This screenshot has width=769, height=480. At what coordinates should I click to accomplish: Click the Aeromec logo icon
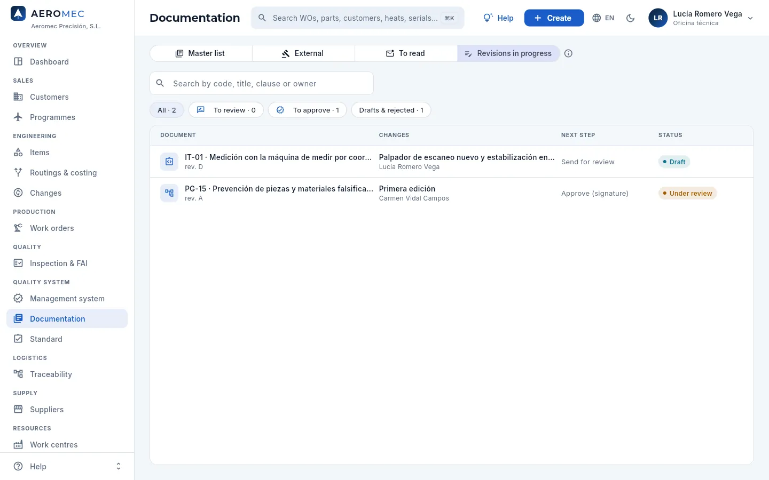(x=18, y=14)
